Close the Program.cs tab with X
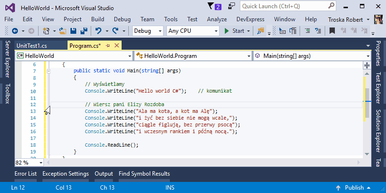 (117, 45)
